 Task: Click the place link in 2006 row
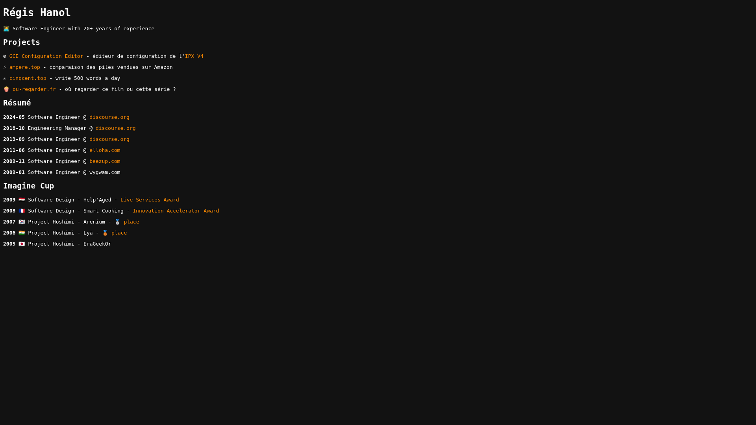coord(119,233)
